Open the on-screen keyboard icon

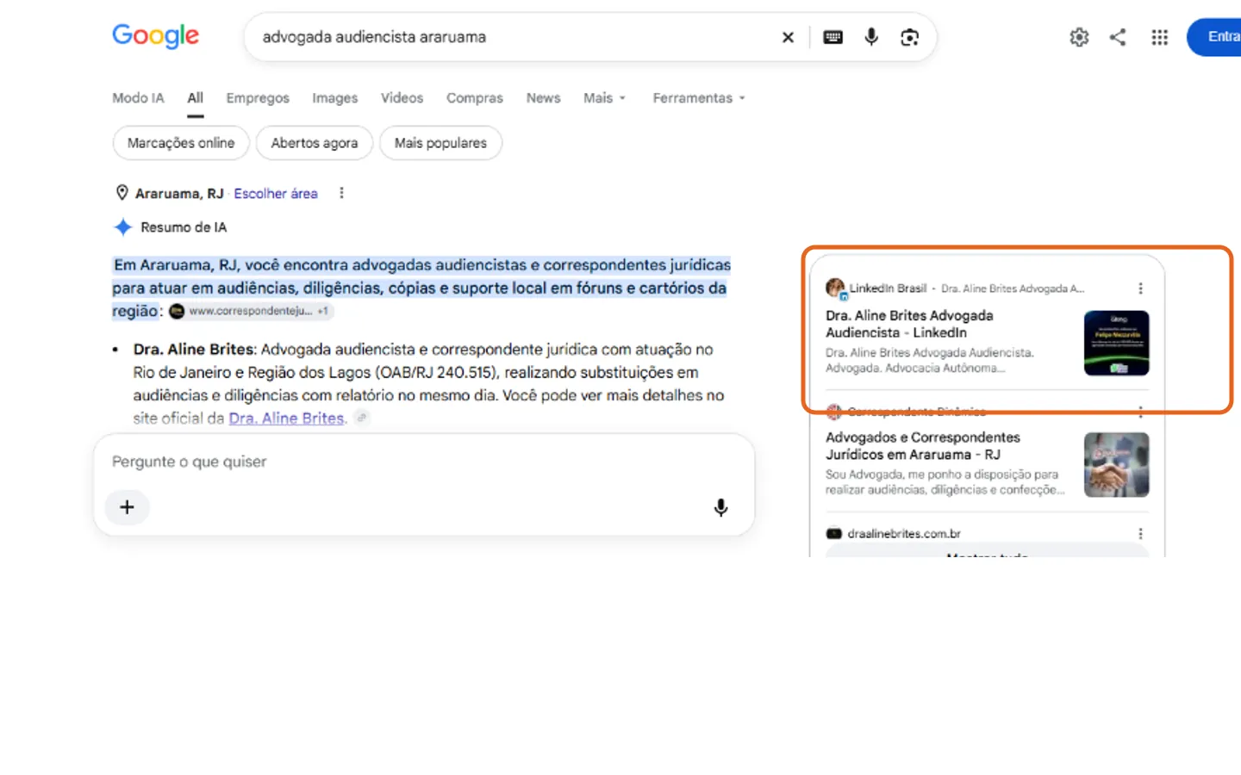(x=833, y=37)
